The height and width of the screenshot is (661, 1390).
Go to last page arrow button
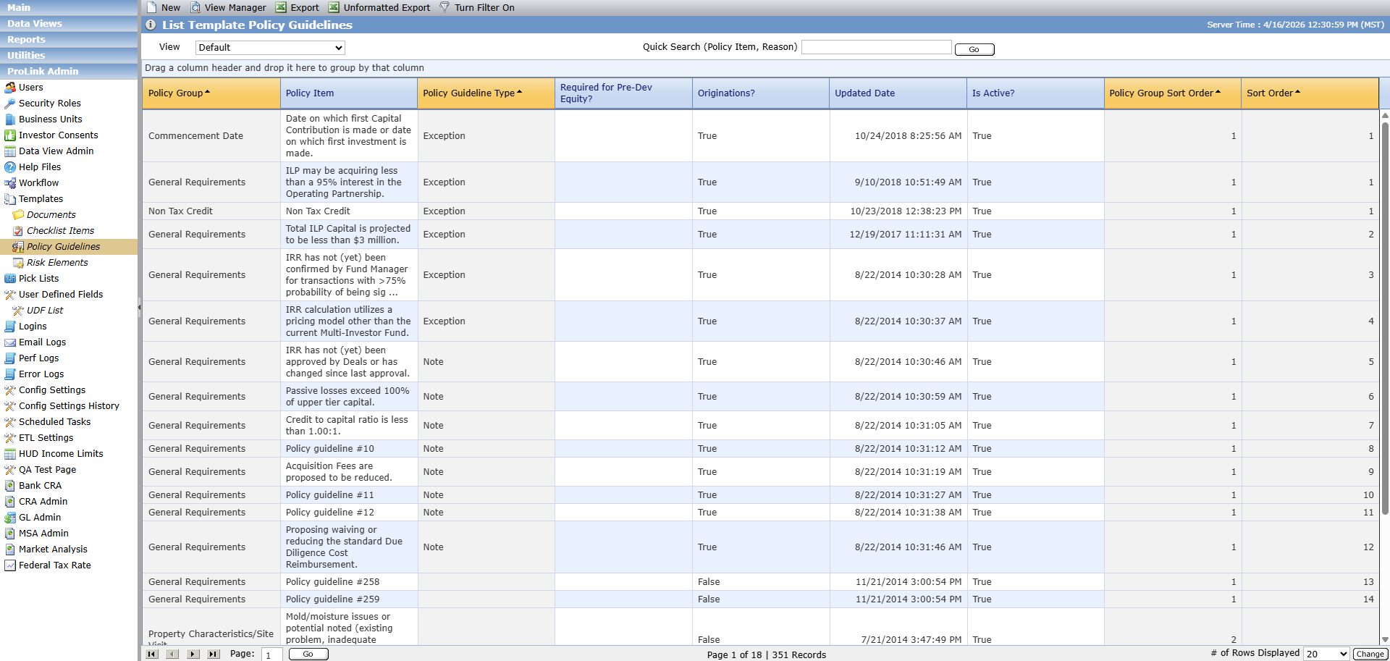tap(213, 654)
